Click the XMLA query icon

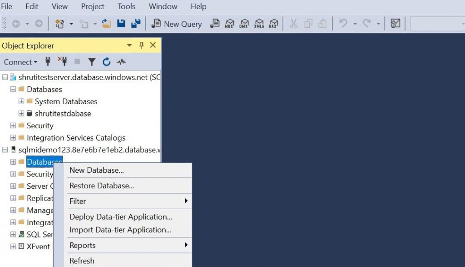(x=259, y=24)
